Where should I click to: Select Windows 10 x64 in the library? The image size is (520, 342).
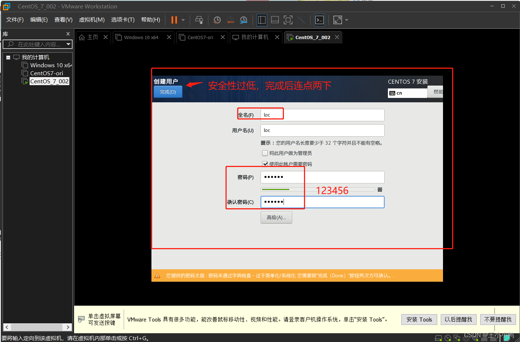(x=51, y=65)
